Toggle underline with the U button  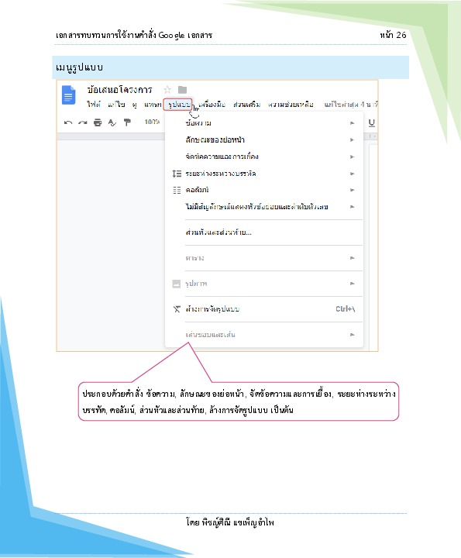(x=372, y=122)
